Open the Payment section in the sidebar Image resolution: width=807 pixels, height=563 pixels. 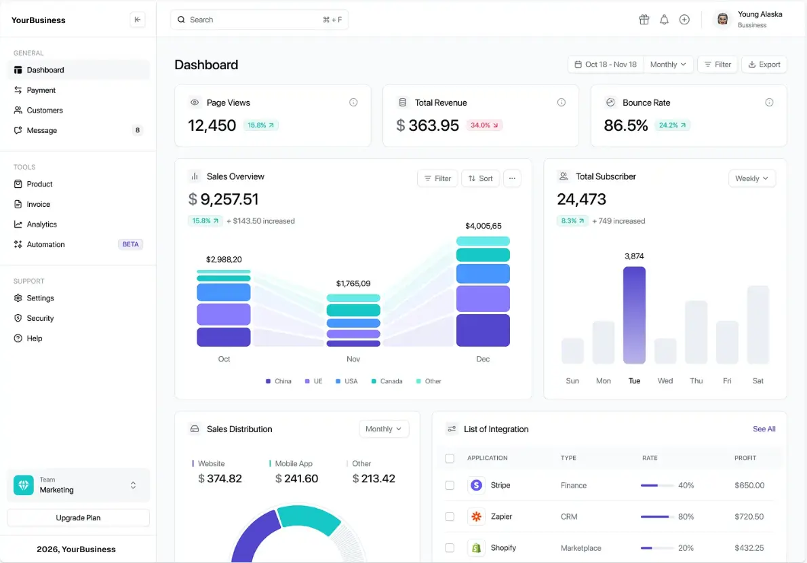(41, 90)
